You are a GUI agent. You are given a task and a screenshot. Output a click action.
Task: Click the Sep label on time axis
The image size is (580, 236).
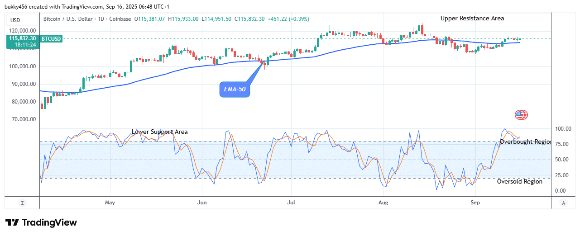(x=475, y=203)
